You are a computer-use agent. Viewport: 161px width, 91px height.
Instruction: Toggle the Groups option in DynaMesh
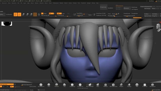tap(113, 14)
